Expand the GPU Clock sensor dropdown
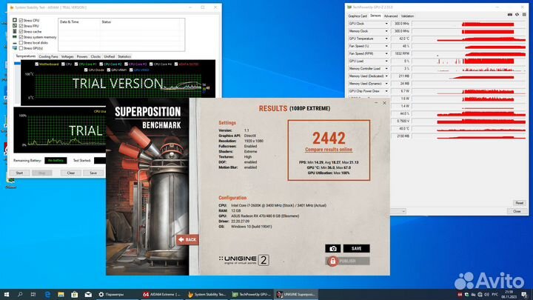Screen dimensions: 533x300 [x=386, y=24]
